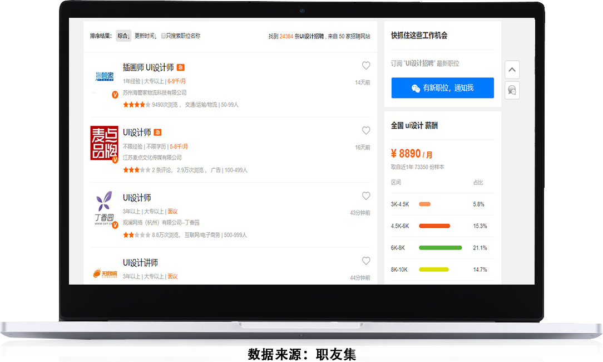The image size is (603, 362).
Task: Click the 丁香园 company logo
Action: coord(104,208)
